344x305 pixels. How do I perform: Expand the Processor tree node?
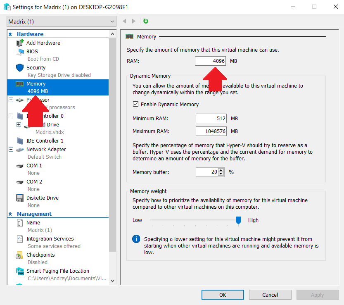[x=11, y=100]
